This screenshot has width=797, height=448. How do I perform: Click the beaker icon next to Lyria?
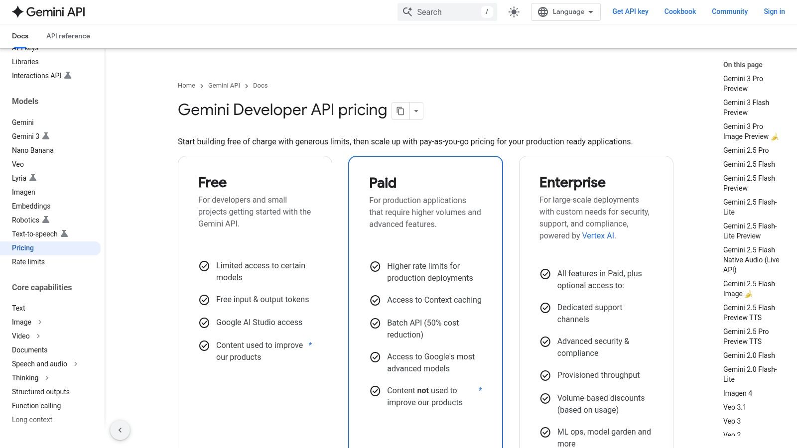(33, 178)
